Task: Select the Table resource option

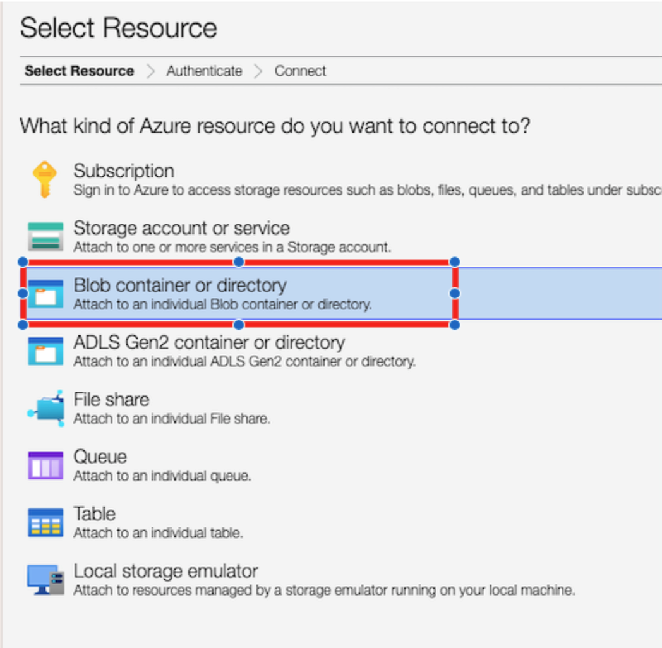Action: coord(340,522)
